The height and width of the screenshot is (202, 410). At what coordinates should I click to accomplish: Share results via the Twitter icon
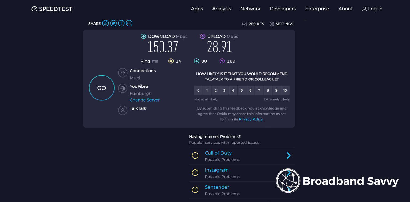tap(113, 23)
